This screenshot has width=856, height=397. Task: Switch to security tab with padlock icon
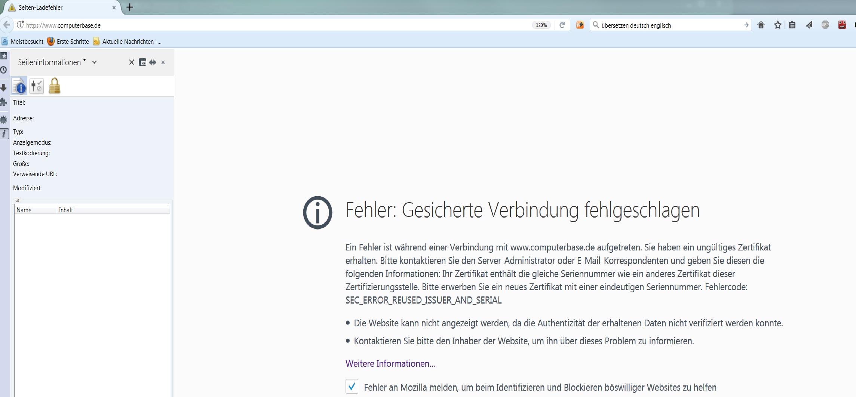(55, 86)
